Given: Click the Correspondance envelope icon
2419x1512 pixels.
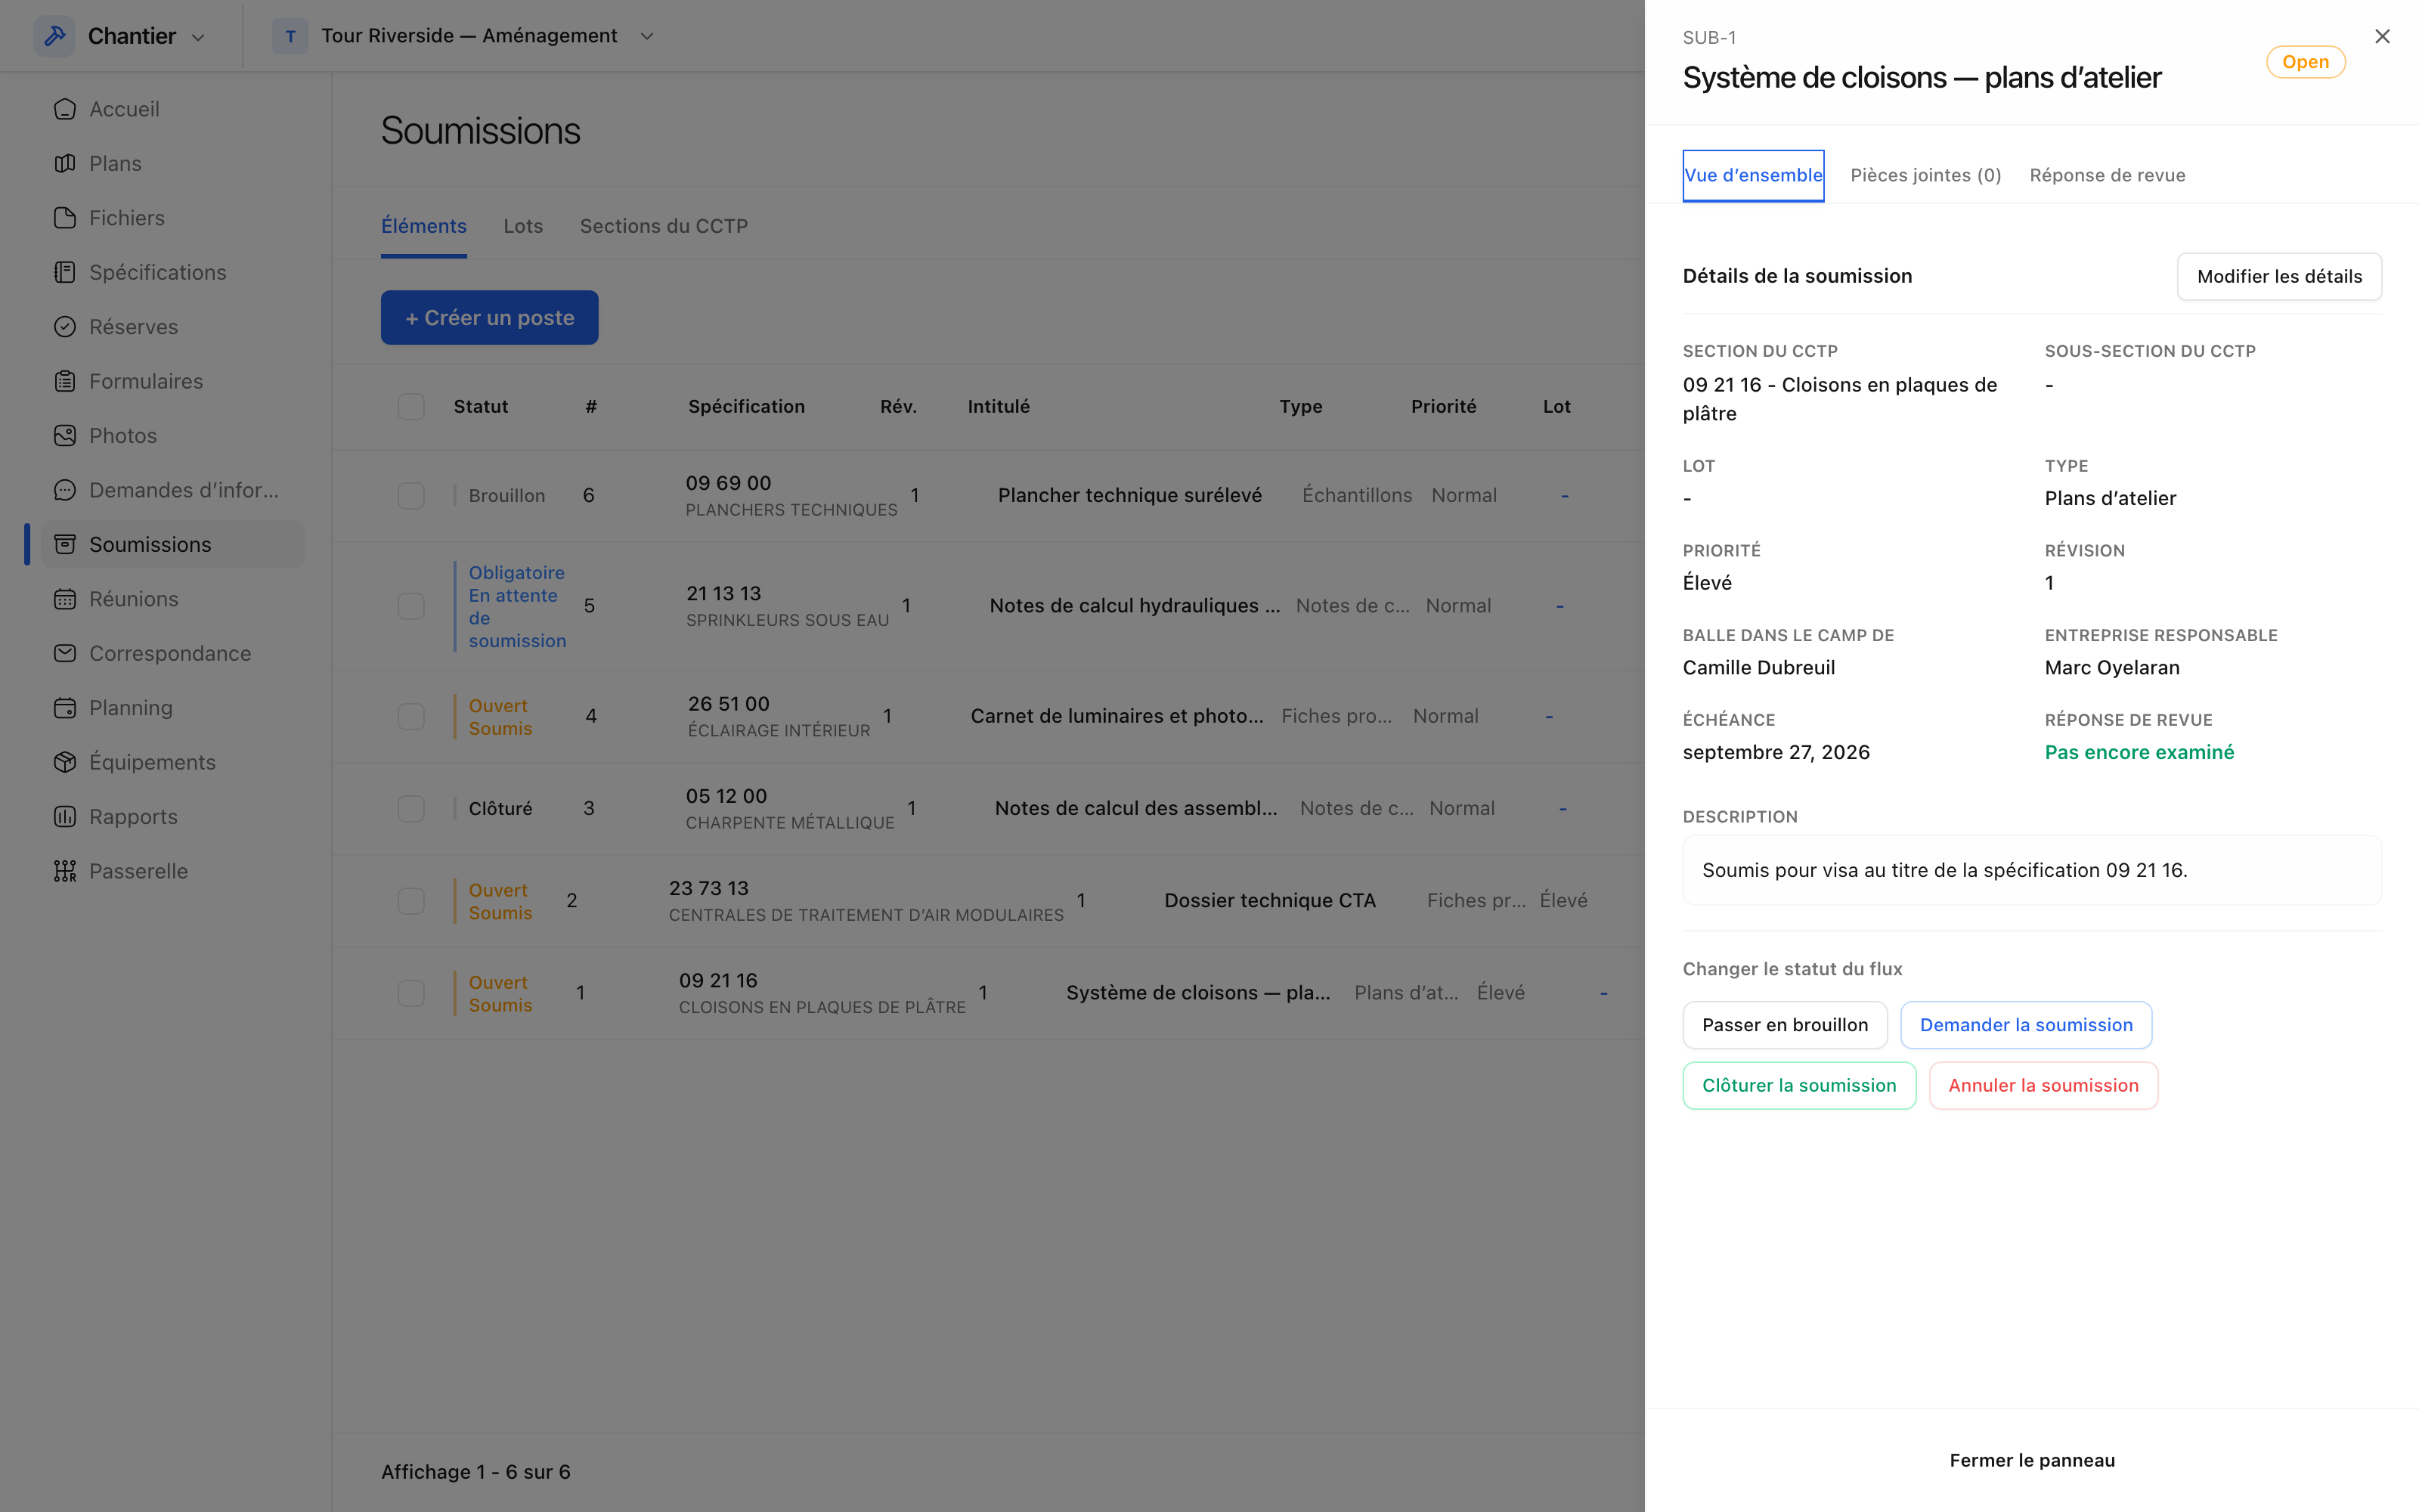Looking at the screenshot, I should [65, 653].
